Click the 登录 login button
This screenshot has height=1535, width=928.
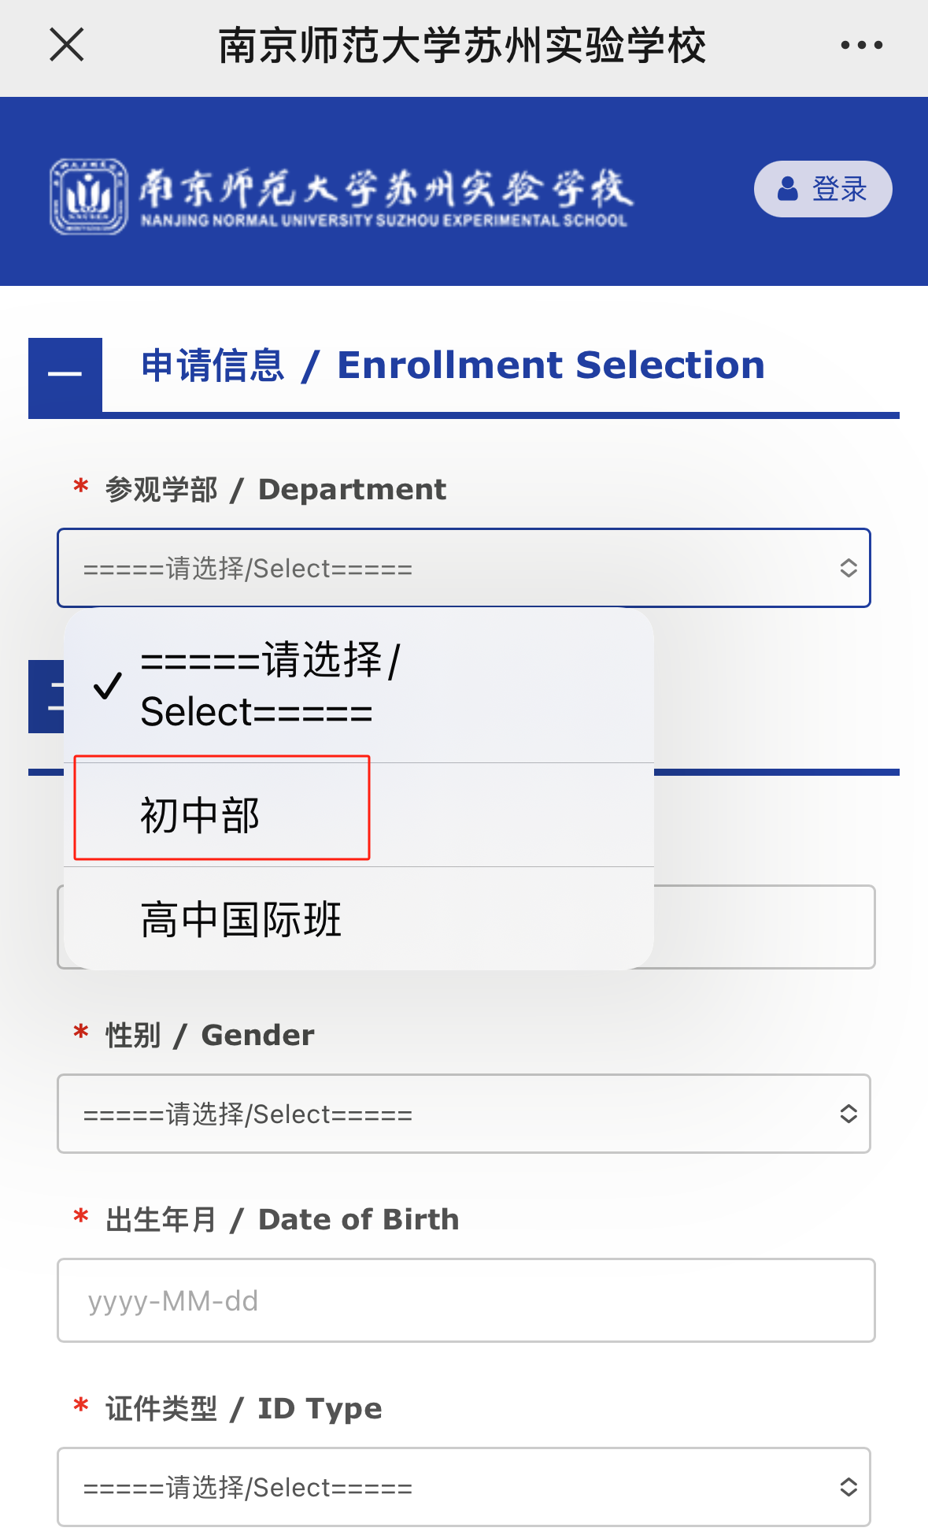(823, 189)
